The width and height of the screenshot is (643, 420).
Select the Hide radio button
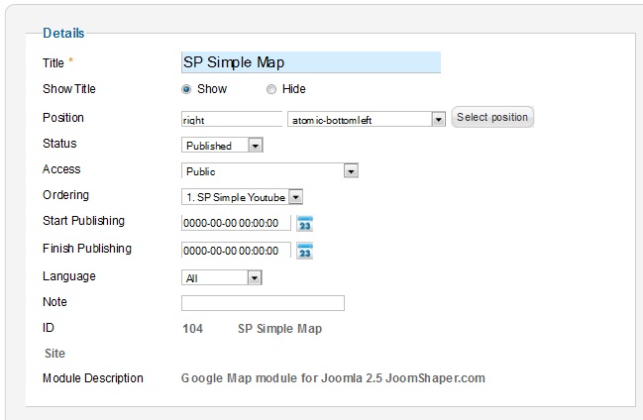[270, 89]
